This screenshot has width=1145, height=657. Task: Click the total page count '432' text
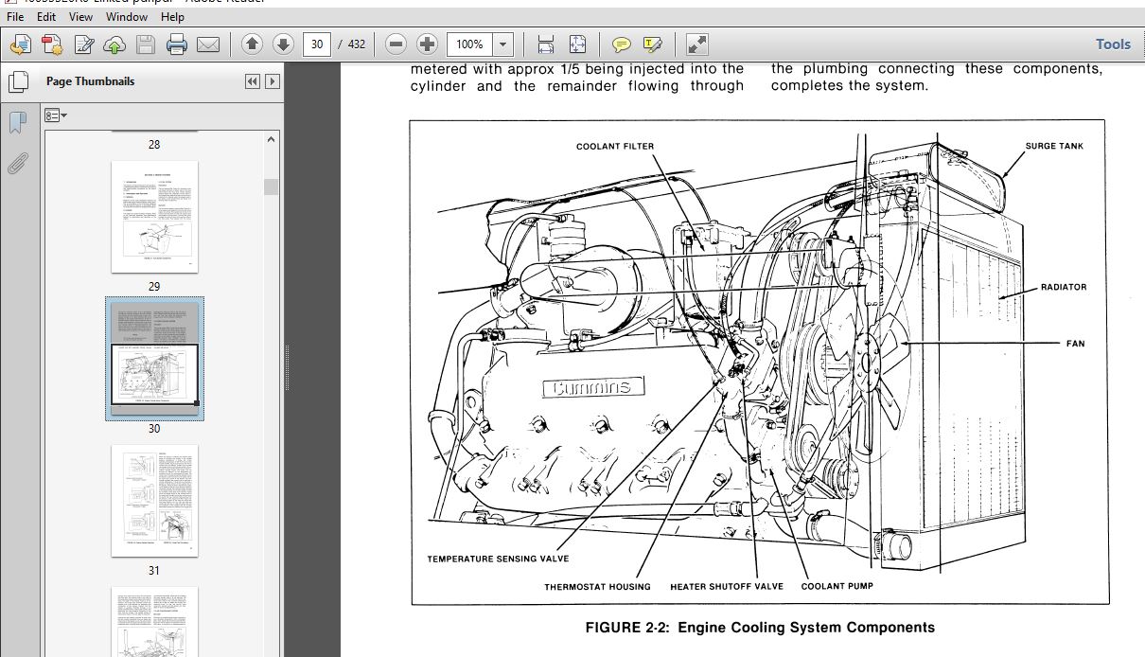(356, 44)
